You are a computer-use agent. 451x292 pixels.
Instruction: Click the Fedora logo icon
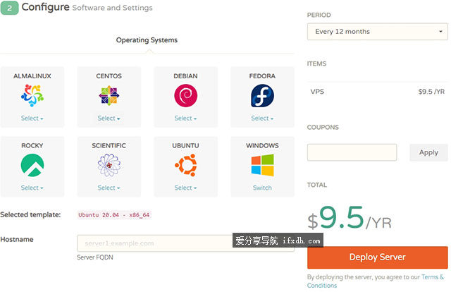[262, 95]
